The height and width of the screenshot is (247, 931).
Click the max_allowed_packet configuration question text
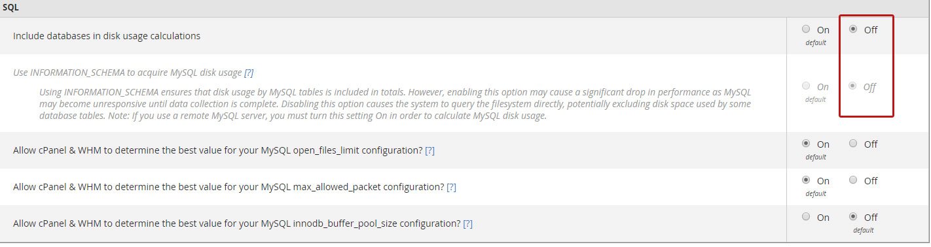(x=228, y=187)
